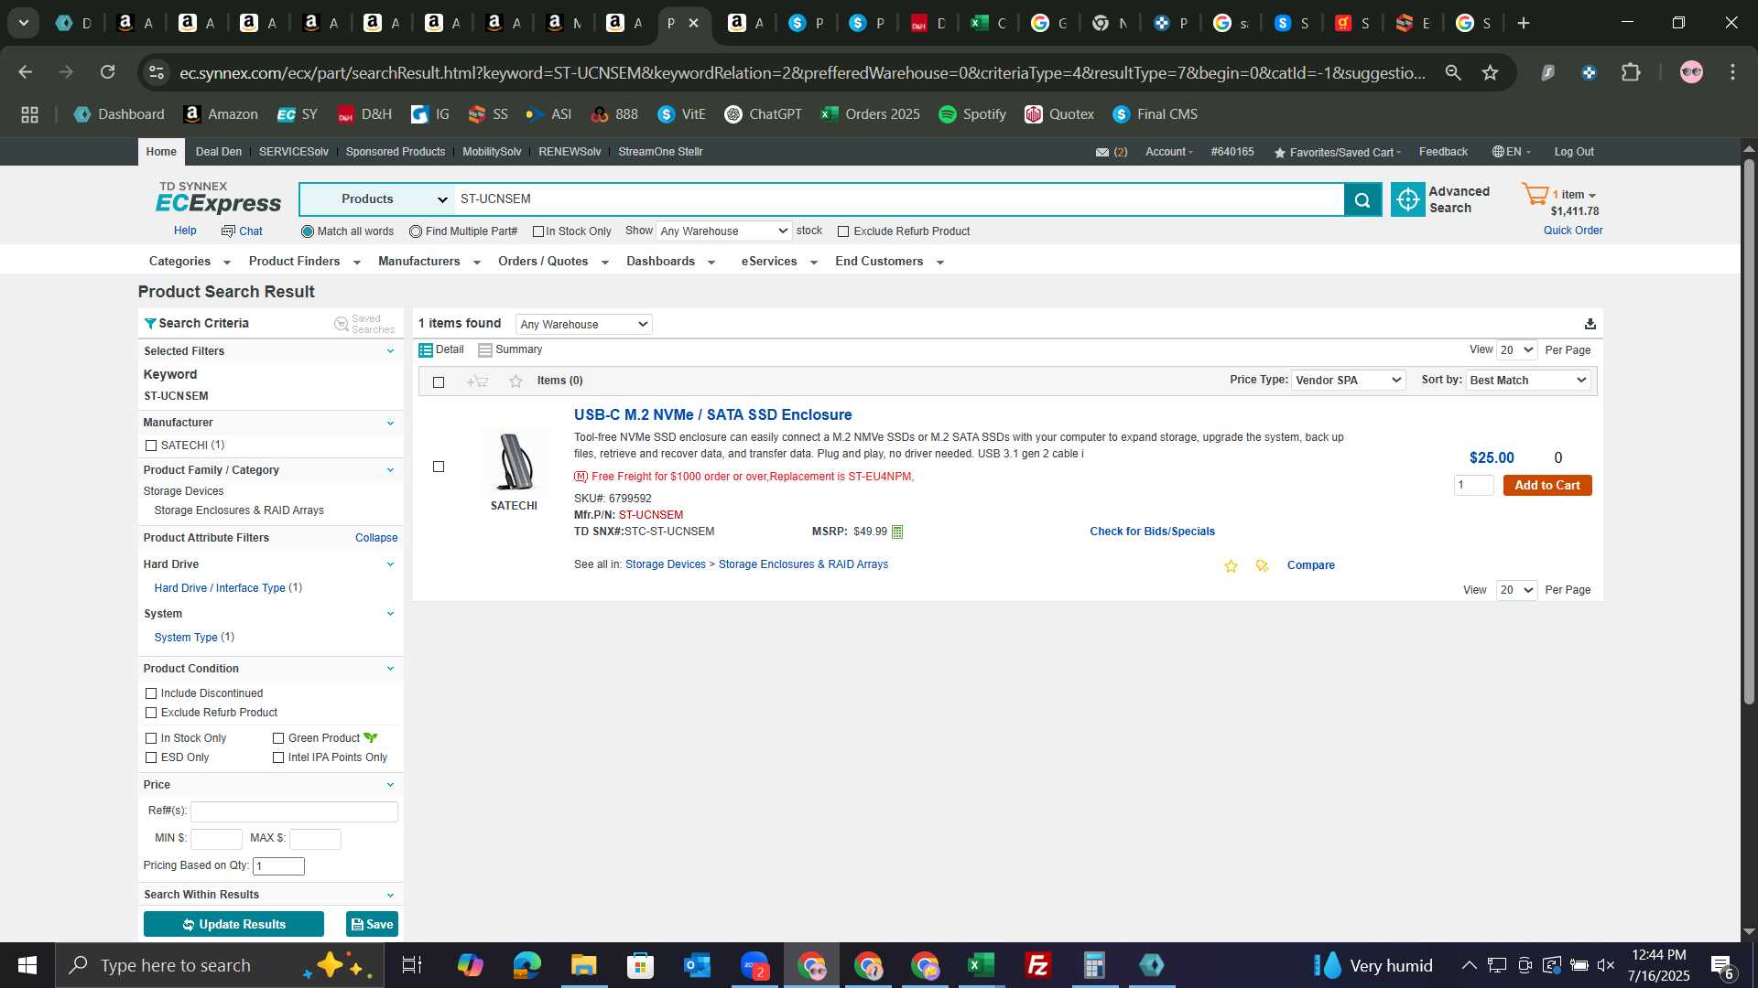1758x988 pixels.
Task: Check ESD Only checkbox
Action: pos(151,757)
